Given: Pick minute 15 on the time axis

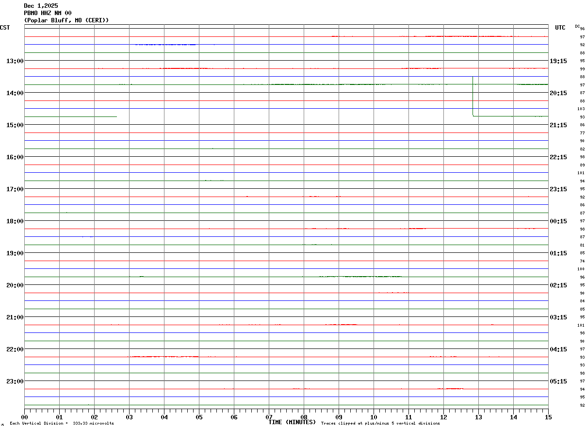Looking at the screenshot, I should 548,417.
